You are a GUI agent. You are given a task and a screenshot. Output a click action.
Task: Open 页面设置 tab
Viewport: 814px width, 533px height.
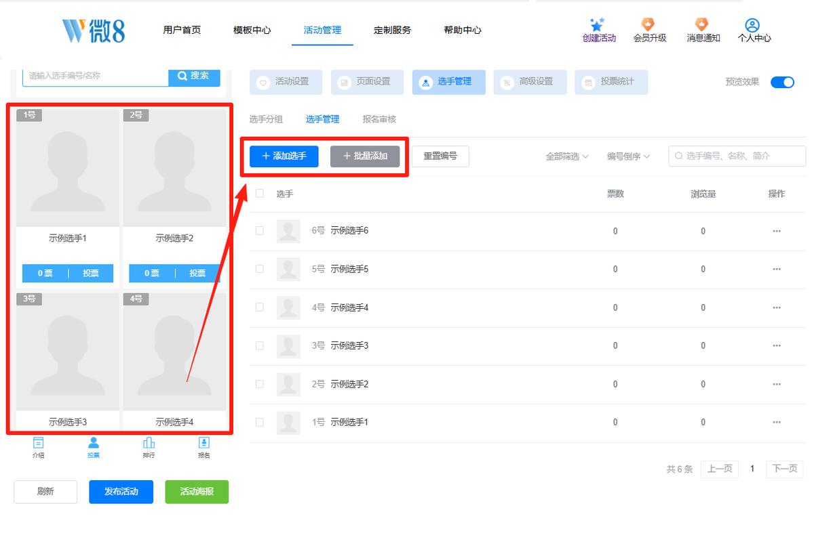(367, 82)
